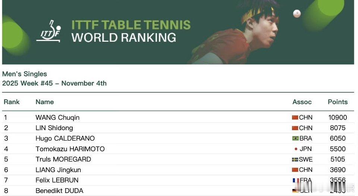Click the Japan flag next to JPN
358x196 pixels.
tap(296, 149)
